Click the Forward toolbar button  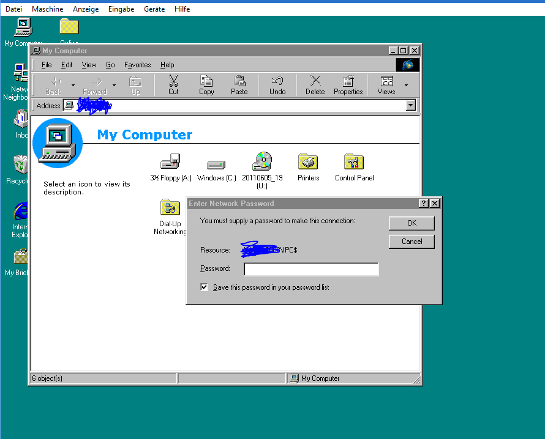(94, 84)
